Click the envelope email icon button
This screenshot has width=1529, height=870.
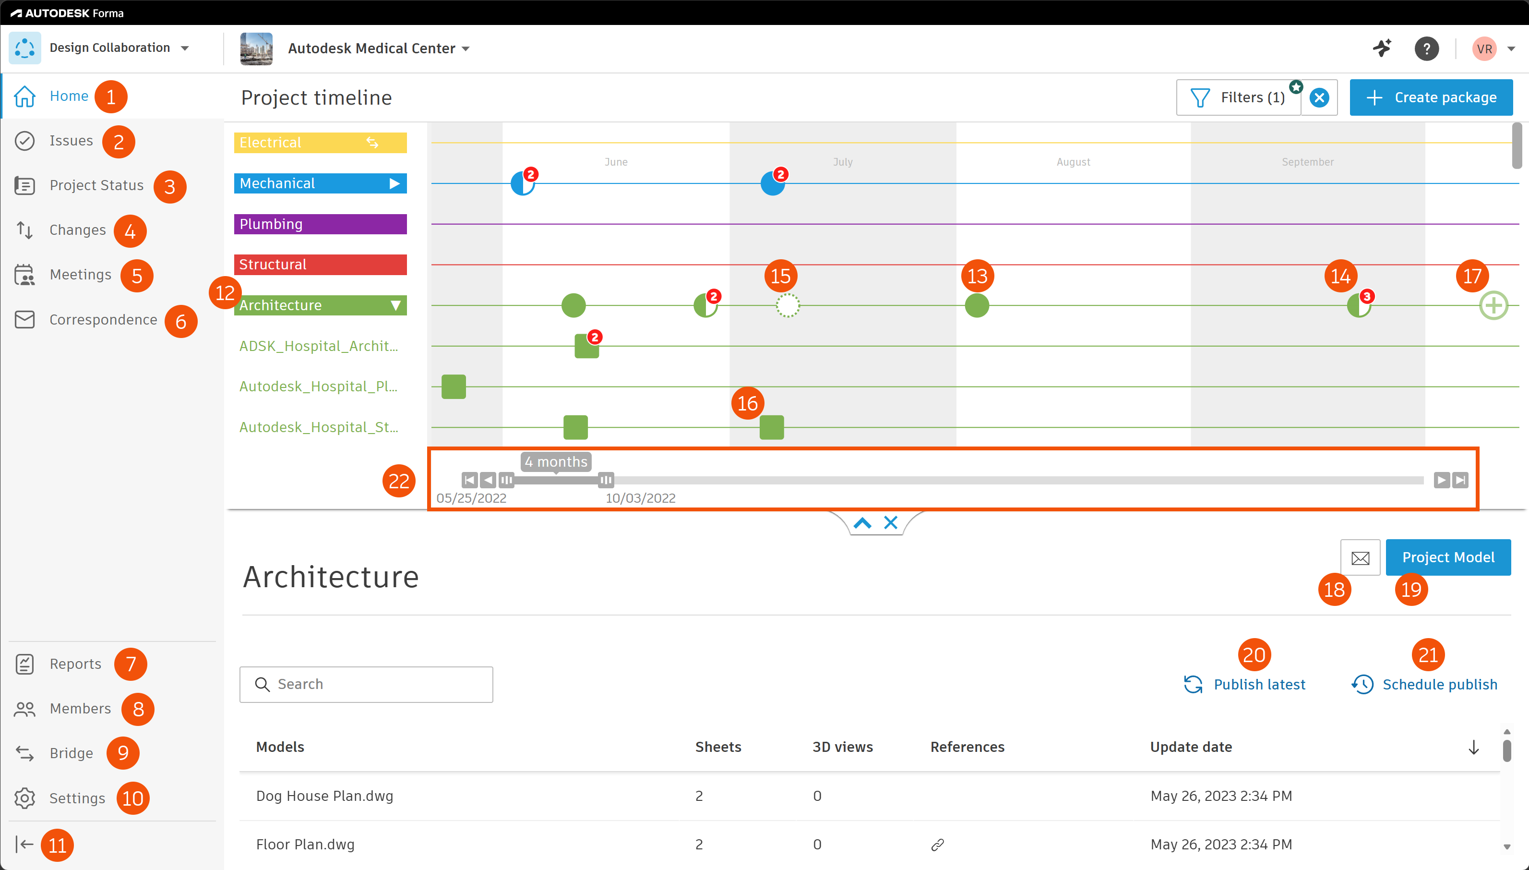(1360, 557)
